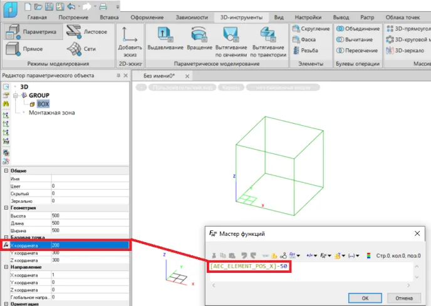
Task: Click Отмена in the function wizard
Action: [404, 298]
